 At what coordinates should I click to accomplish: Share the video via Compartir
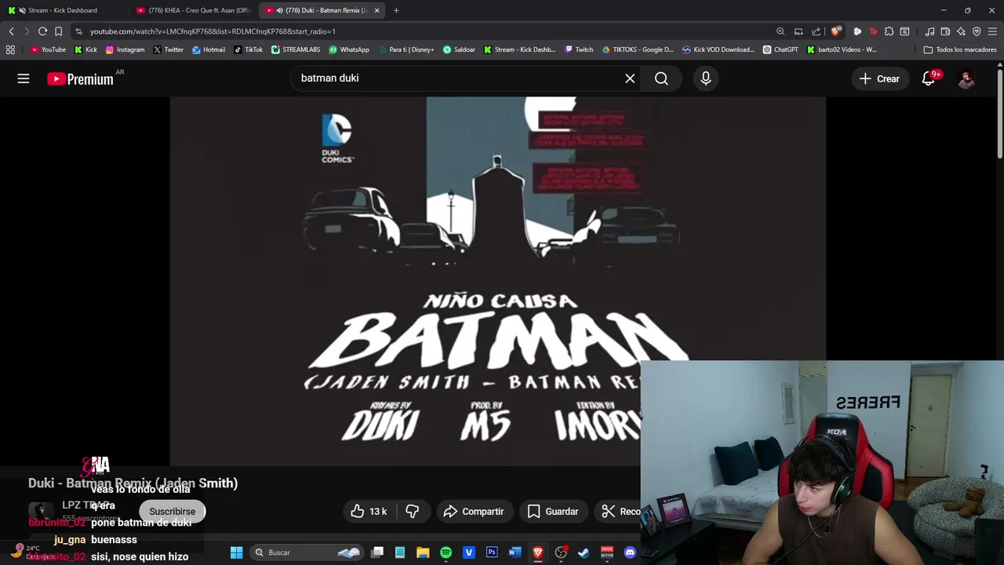coord(474,512)
